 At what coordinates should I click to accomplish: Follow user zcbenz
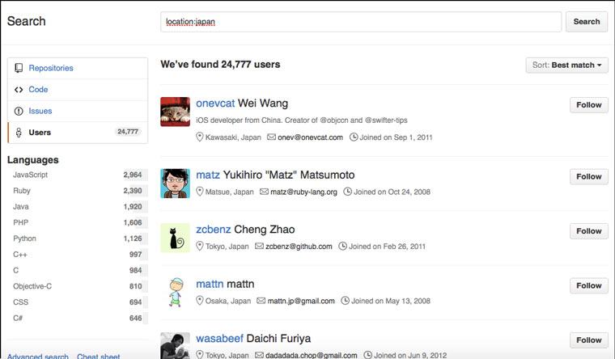(x=589, y=231)
